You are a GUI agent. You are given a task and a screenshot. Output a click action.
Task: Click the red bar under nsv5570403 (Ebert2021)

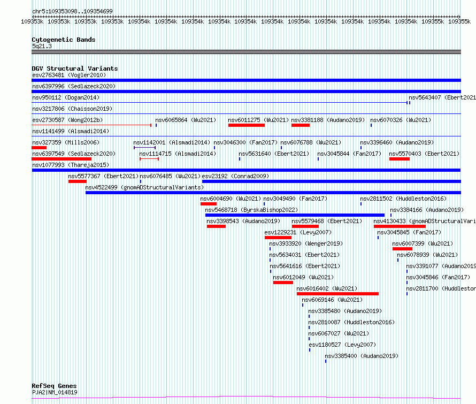point(400,159)
